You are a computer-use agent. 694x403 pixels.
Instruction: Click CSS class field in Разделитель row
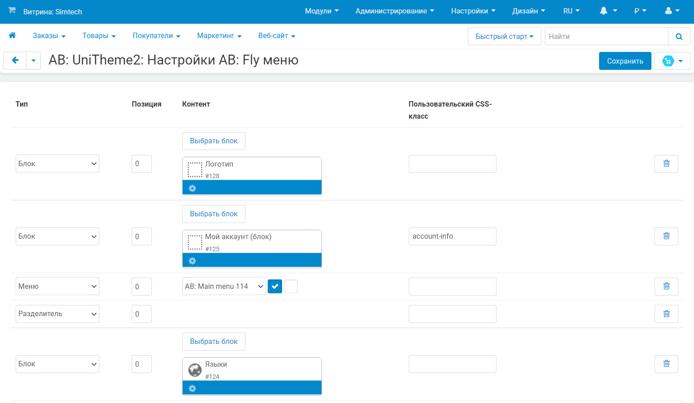pyautogui.click(x=452, y=314)
